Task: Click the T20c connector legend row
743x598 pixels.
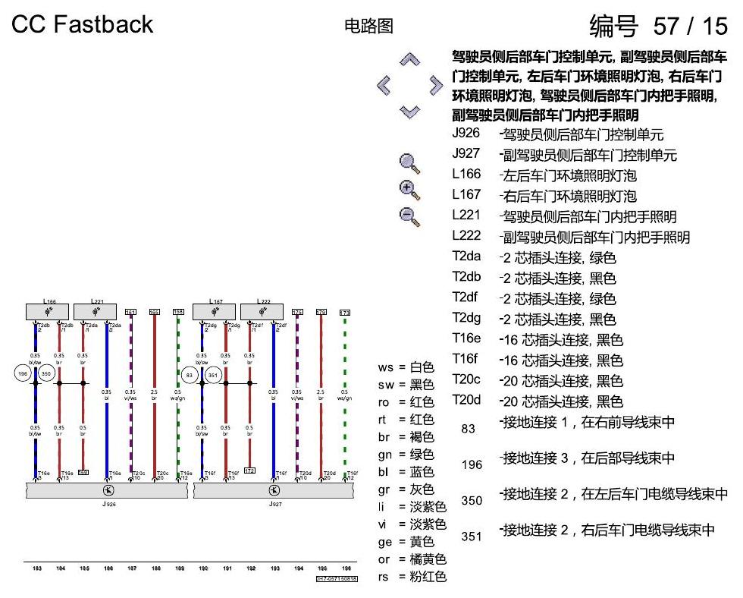Action: 538,380
